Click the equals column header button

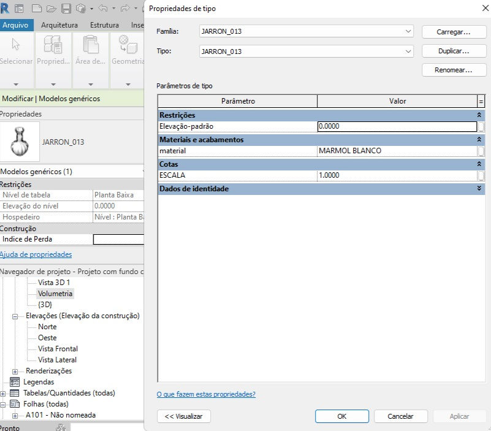(481, 101)
